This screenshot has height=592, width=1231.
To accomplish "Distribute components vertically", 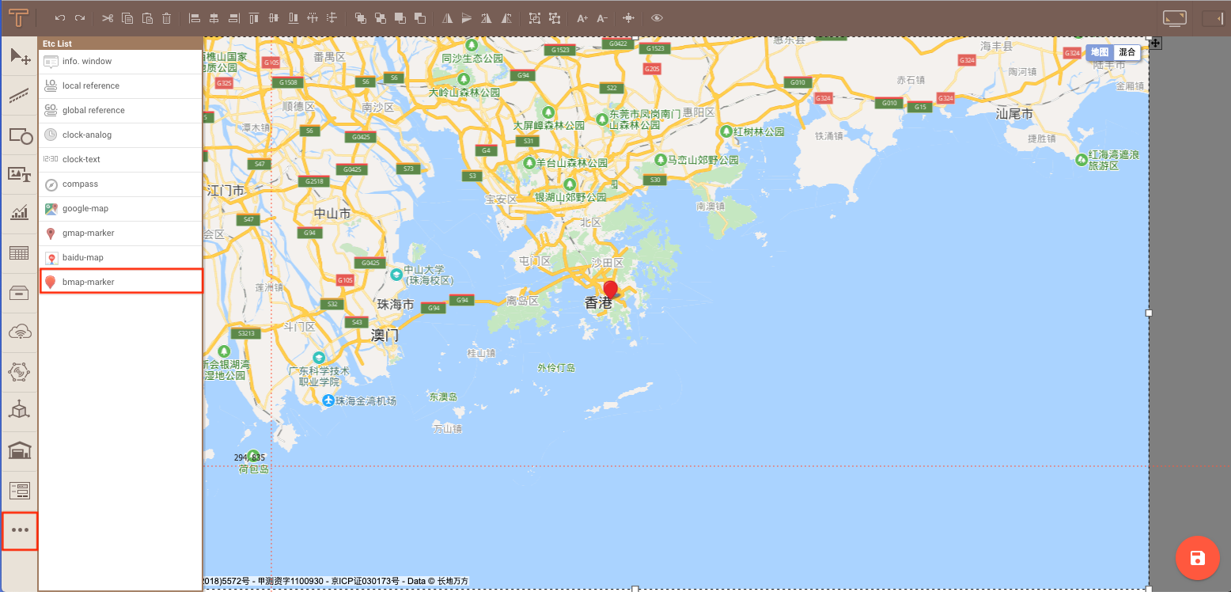I will coord(331,17).
